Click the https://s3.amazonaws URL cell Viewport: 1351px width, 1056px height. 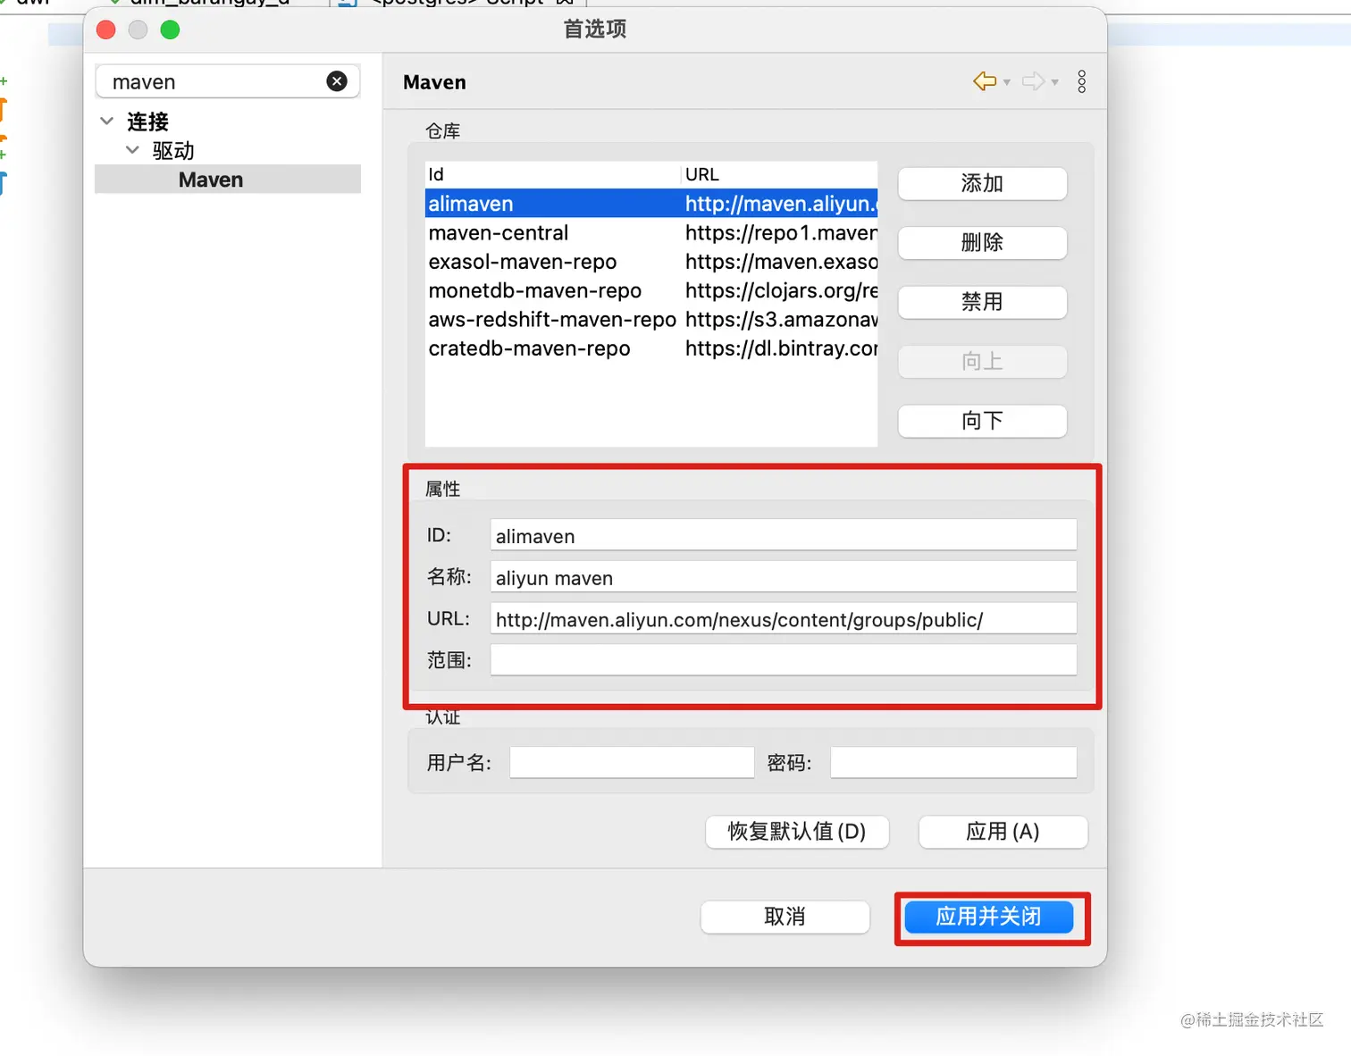click(781, 319)
